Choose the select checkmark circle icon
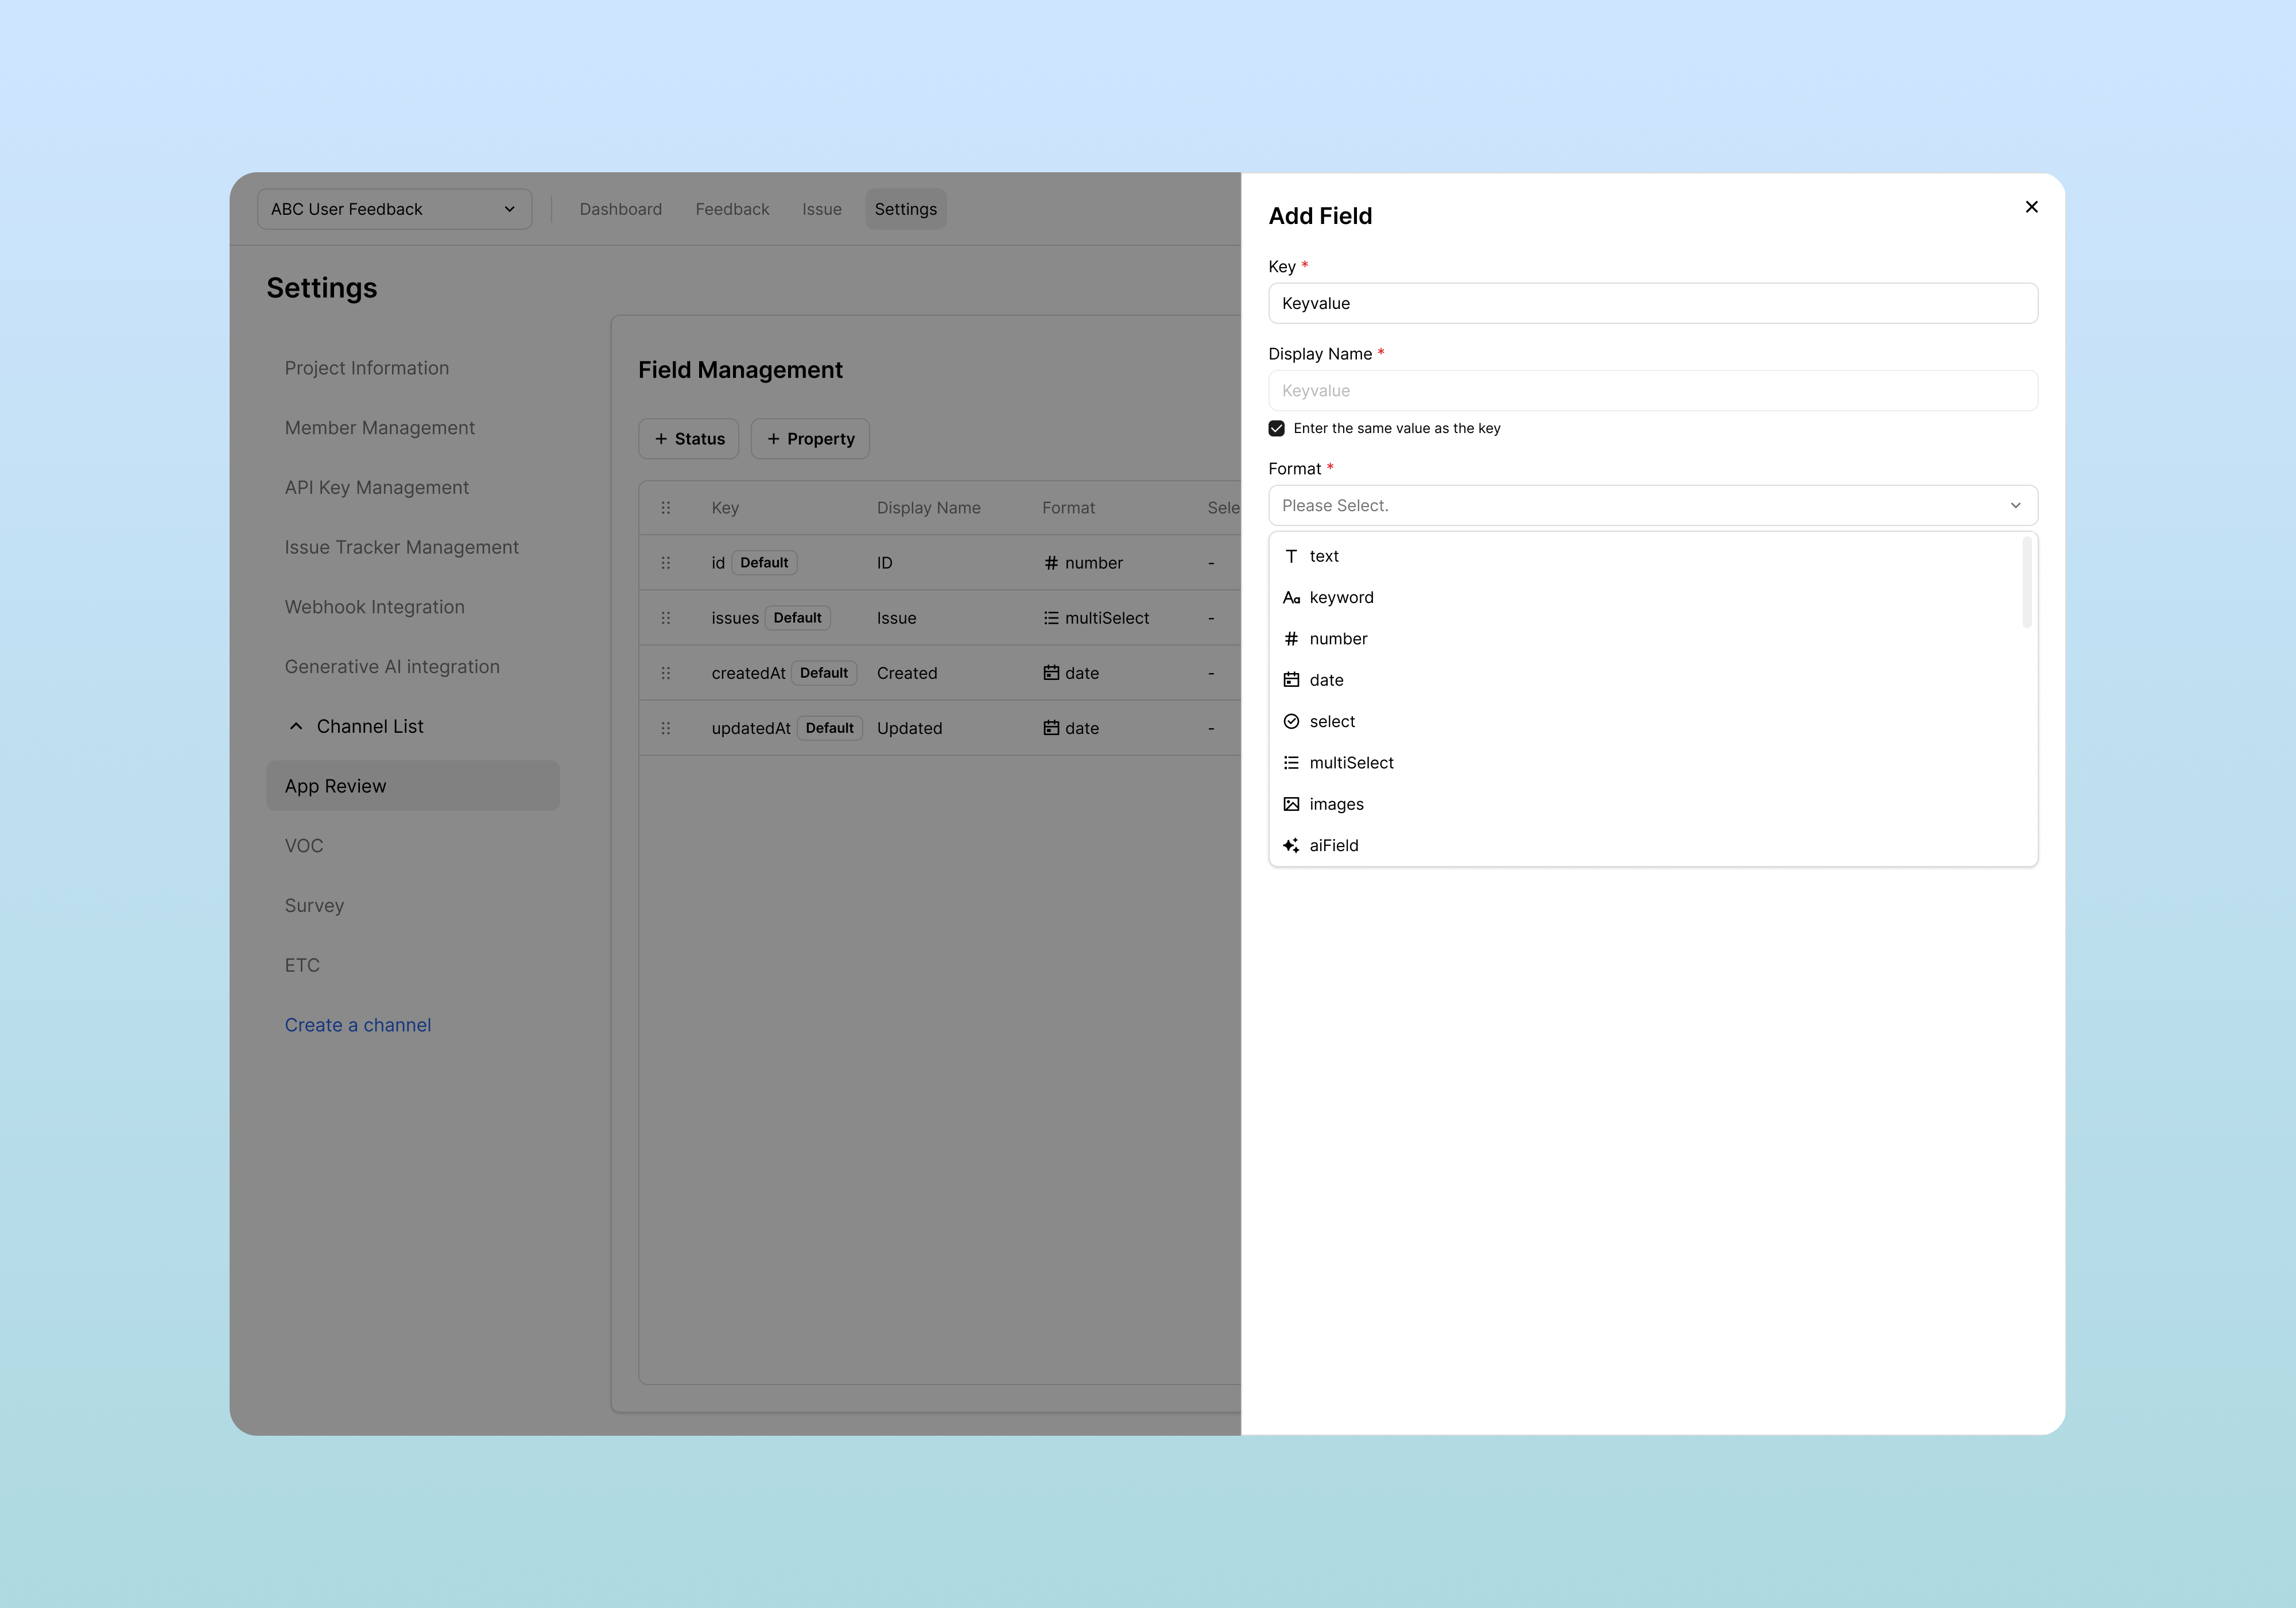This screenshot has width=2296, height=1608. pyautogui.click(x=1291, y=721)
